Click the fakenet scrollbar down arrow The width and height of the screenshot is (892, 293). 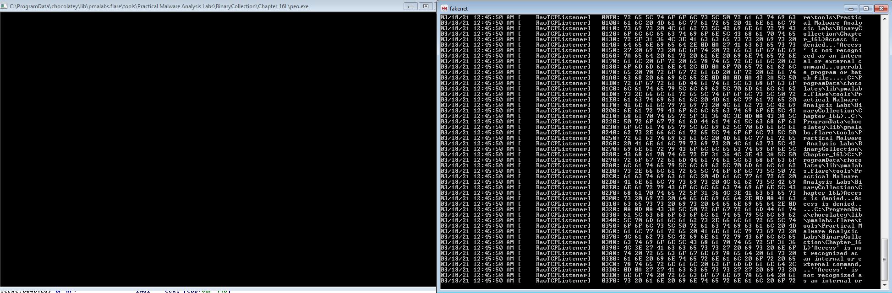885,286
